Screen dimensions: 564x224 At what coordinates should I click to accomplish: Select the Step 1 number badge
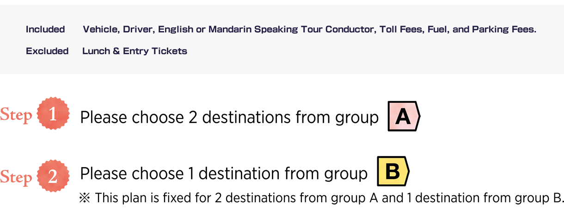coord(53,114)
